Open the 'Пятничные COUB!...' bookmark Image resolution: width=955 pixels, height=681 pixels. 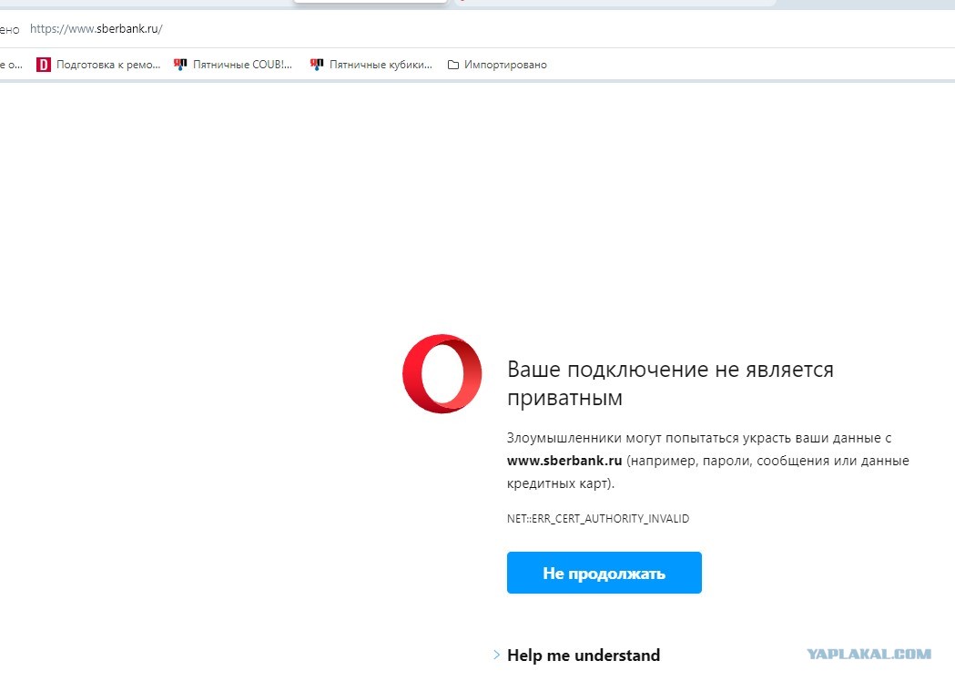point(233,65)
